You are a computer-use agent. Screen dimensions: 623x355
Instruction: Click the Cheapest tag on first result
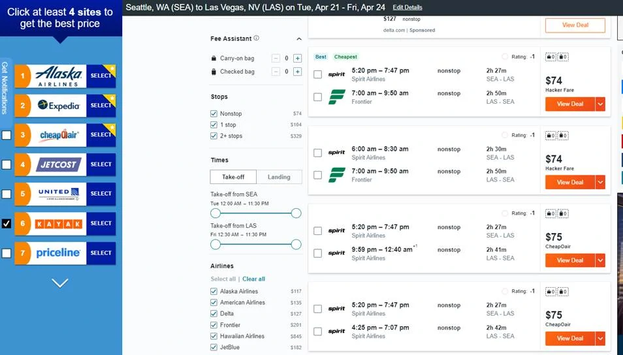(x=345, y=57)
